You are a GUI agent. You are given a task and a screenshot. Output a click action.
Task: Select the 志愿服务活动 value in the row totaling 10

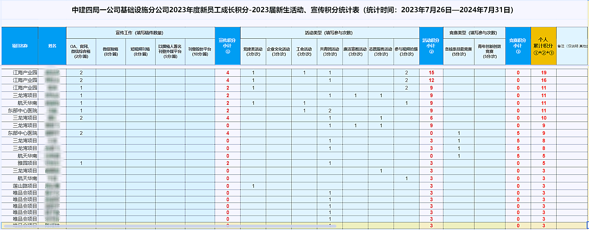[x=381, y=118]
